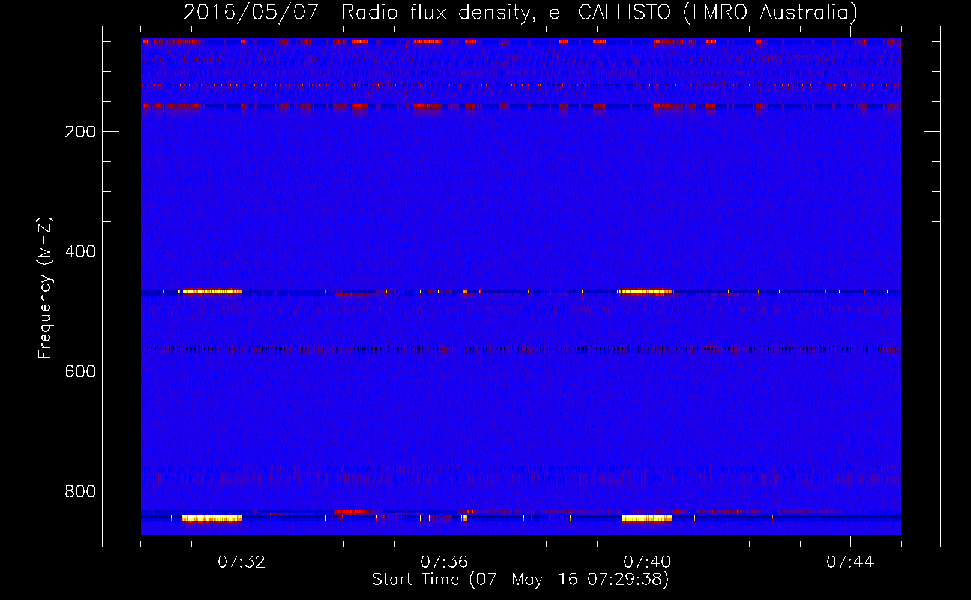
Task: Click the 400 frequency tick label
Action: (80, 252)
